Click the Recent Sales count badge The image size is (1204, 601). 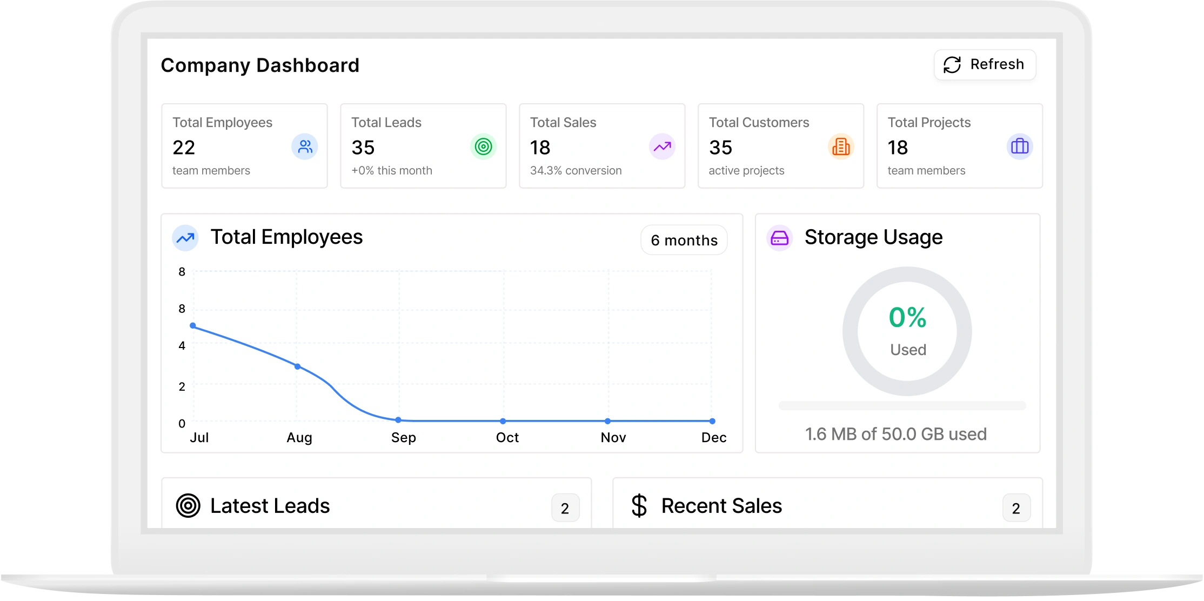[1016, 508]
